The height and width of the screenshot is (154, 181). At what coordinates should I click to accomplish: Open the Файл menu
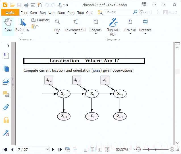pyautogui.click(x=10, y=13)
